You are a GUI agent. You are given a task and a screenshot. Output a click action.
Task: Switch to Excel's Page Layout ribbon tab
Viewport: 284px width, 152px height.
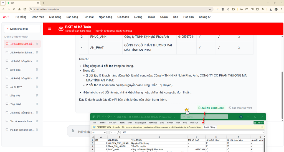click(140, 123)
